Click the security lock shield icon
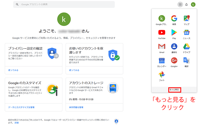The image size is (198, 131). click(114, 55)
